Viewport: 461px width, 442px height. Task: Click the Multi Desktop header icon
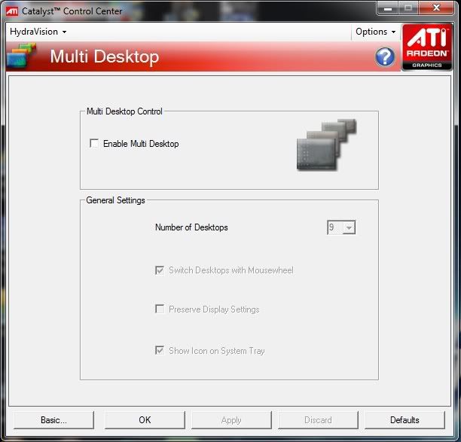point(21,56)
